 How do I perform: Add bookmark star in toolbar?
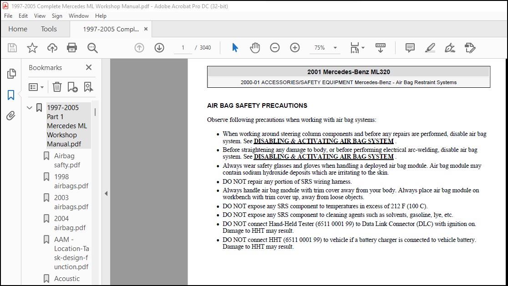(x=32, y=48)
